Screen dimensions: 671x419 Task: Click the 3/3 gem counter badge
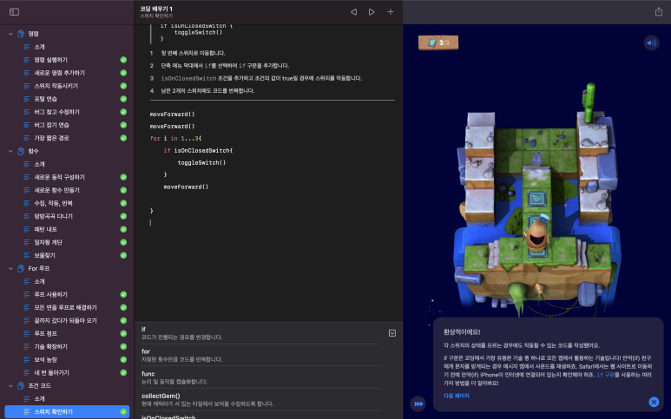(438, 43)
